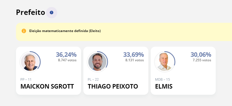
Task: Click the orange info icon in yellow banner
Action: tap(24, 31)
